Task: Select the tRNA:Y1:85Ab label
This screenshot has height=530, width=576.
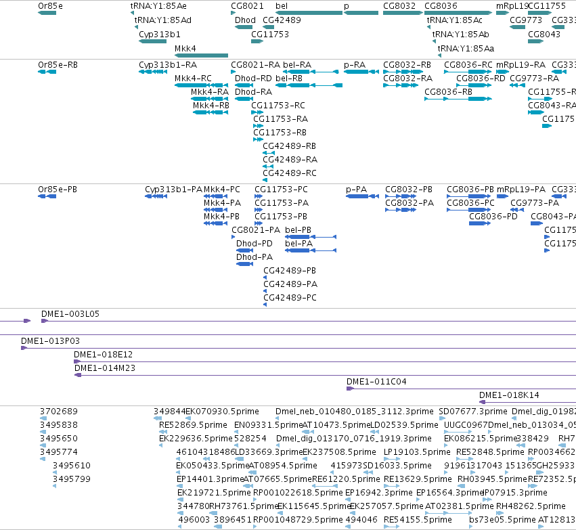Action: click(x=461, y=35)
